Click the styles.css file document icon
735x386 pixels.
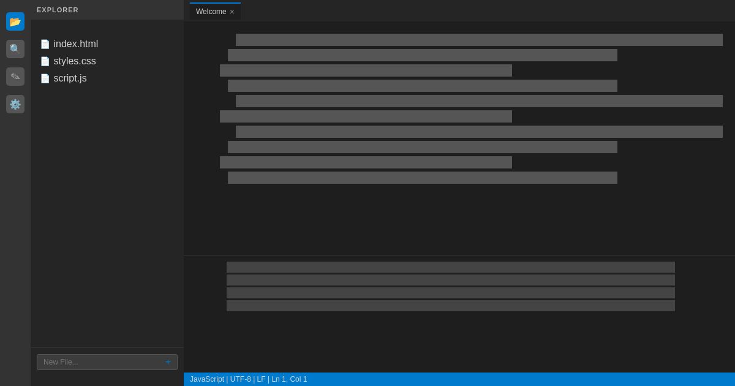coord(45,61)
